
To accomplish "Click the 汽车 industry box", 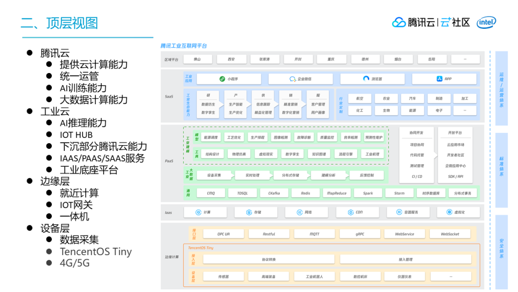I will point(412,98).
